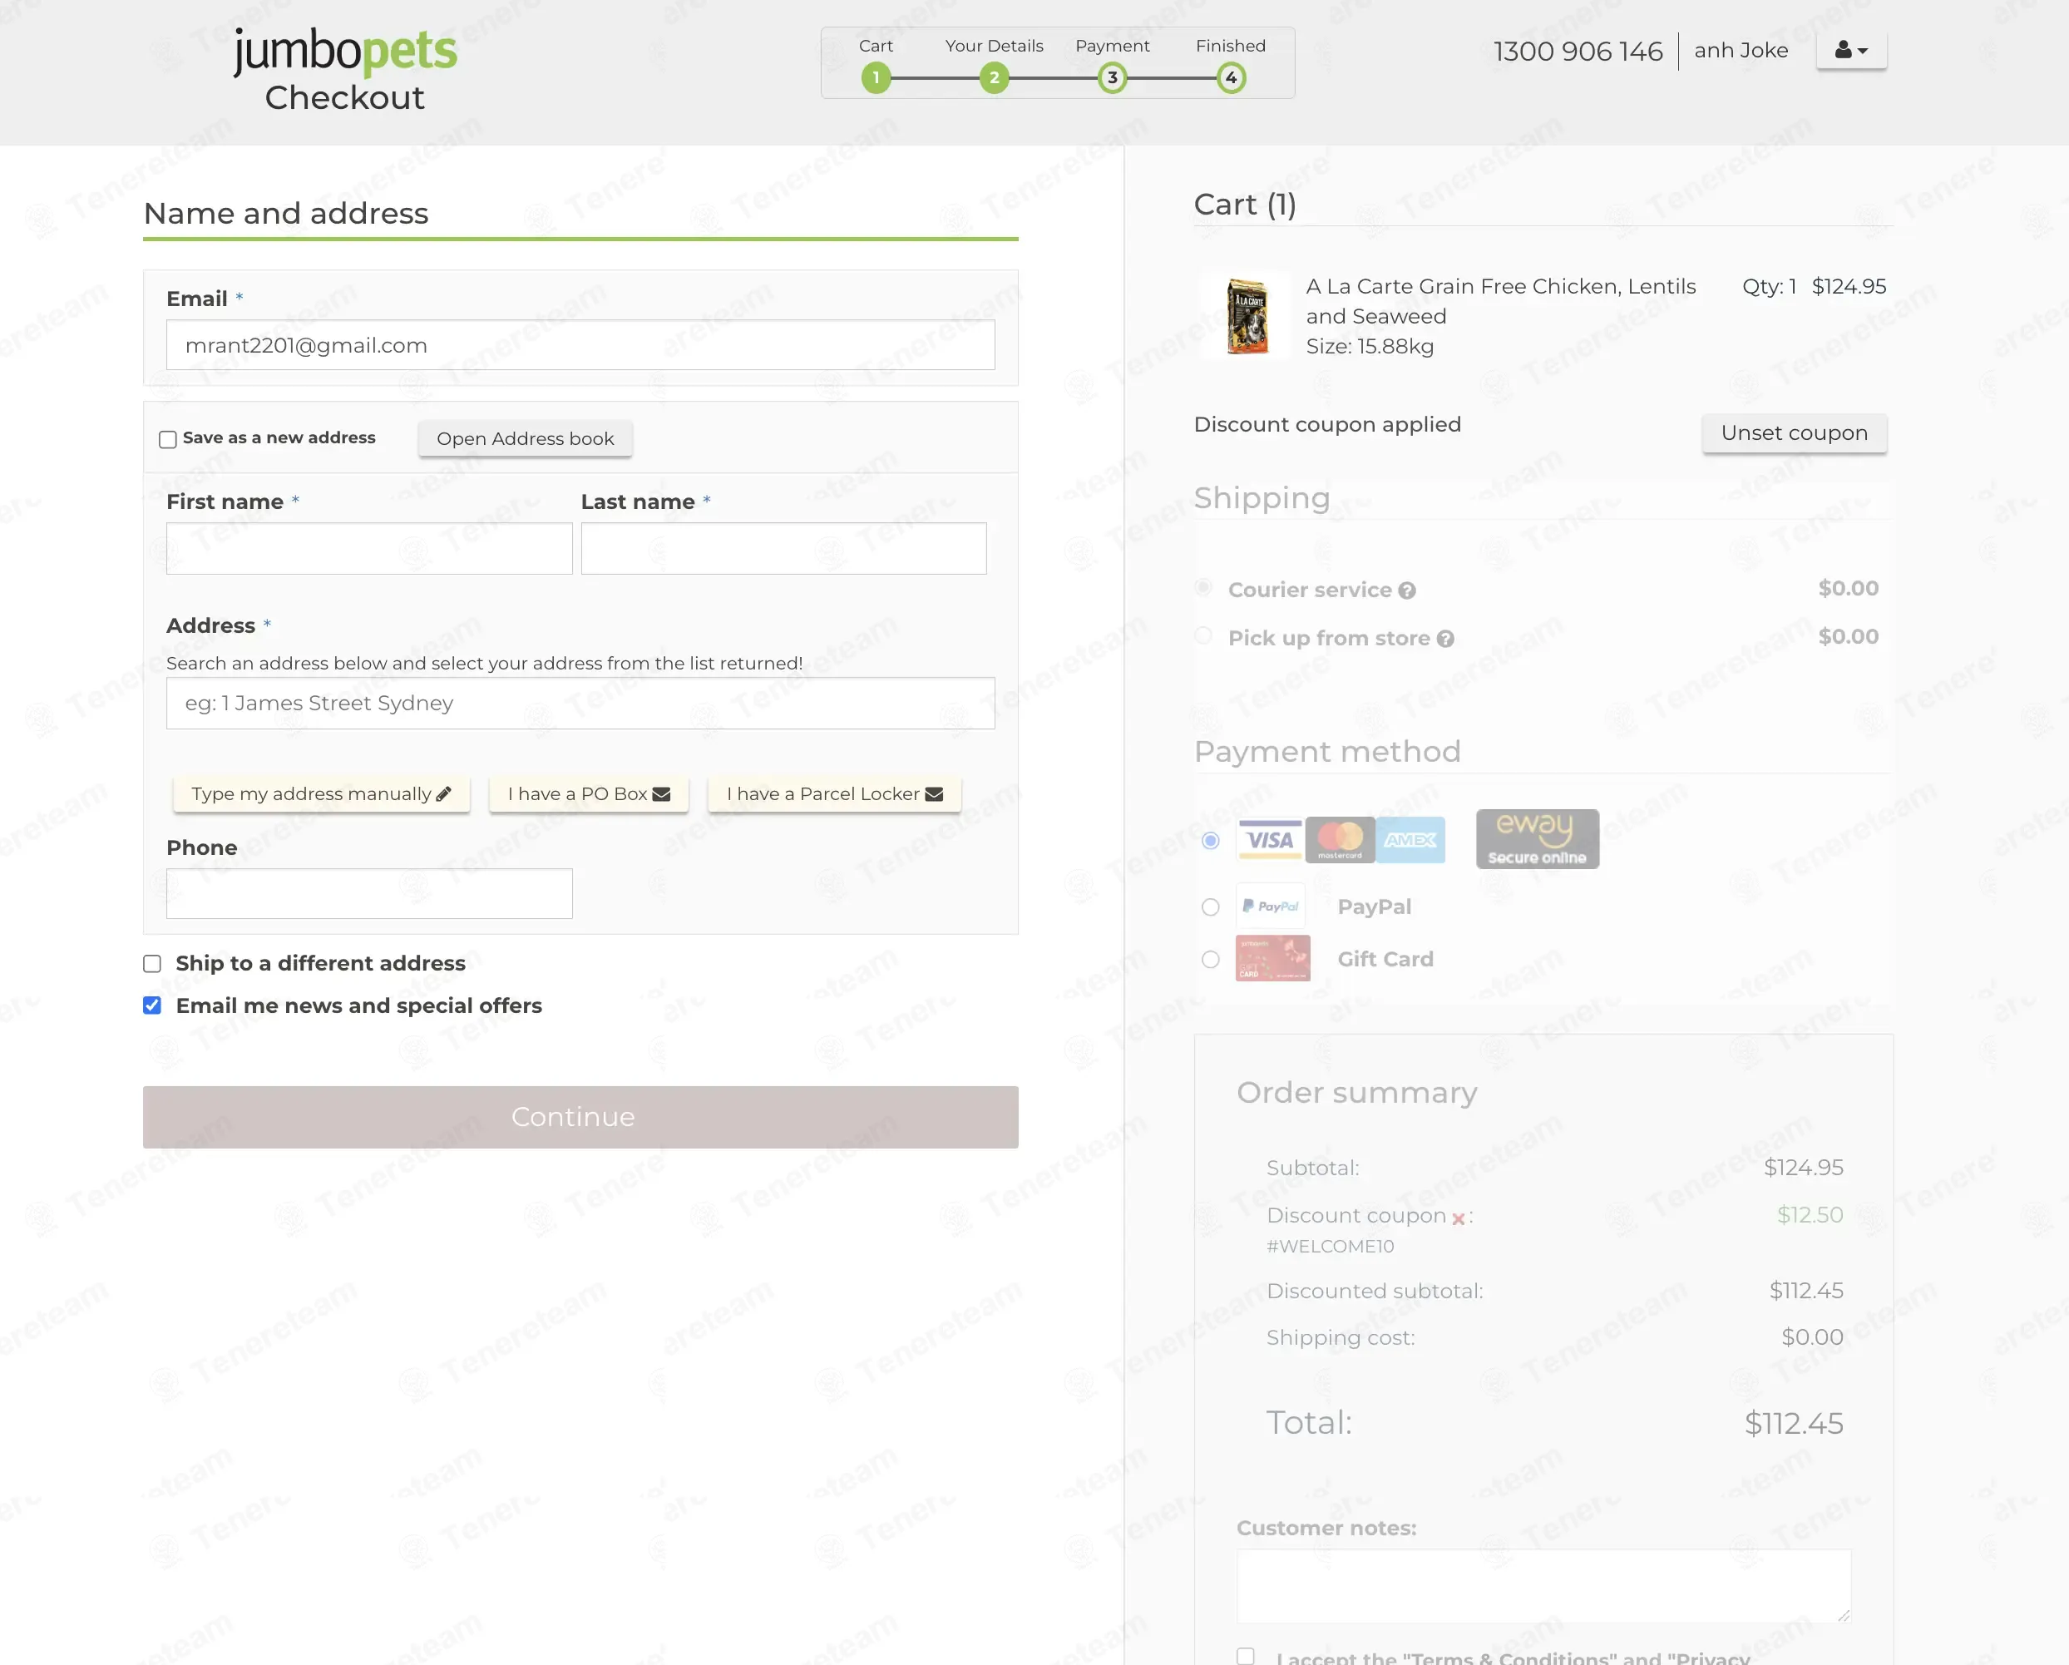This screenshot has height=1665, width=2069.
Task: Click the product price $124.95 in cart
Action: click(x=1849, y=286)
